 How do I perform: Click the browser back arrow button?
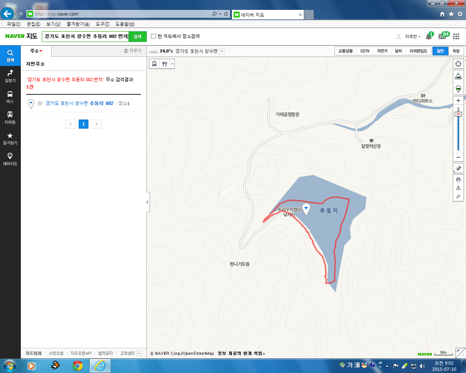coord(7,13)
